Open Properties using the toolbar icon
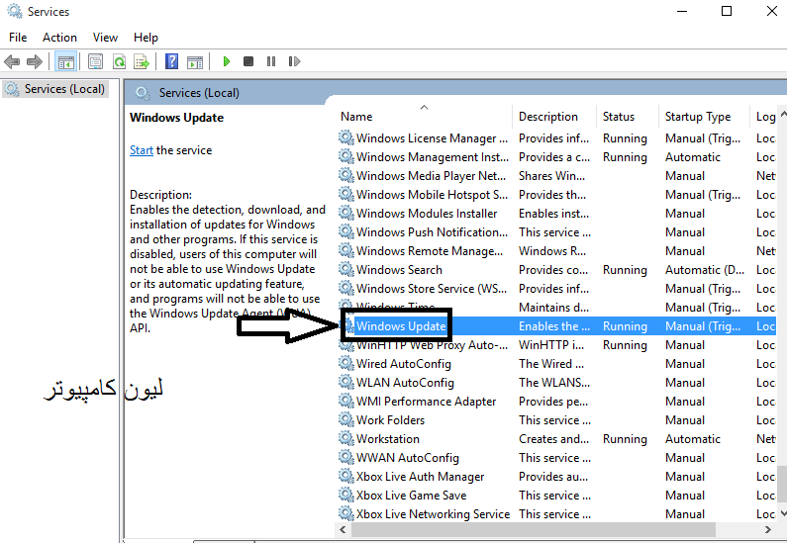This screenshot has height=543, width=787. 95,61
